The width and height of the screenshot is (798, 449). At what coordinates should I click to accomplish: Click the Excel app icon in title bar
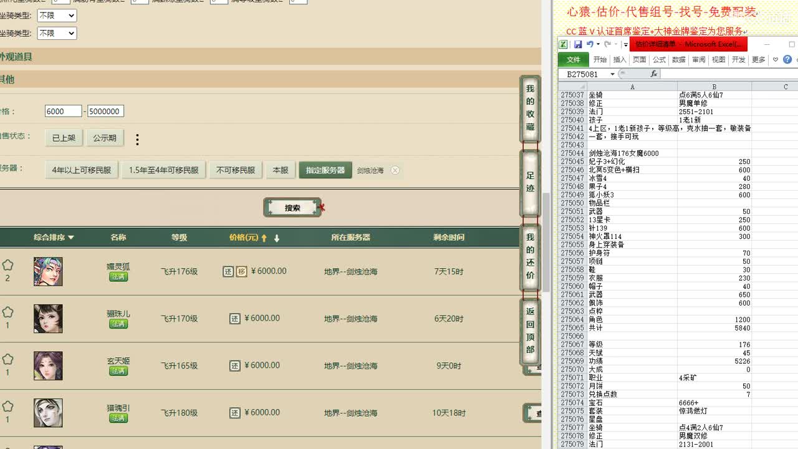563,44
